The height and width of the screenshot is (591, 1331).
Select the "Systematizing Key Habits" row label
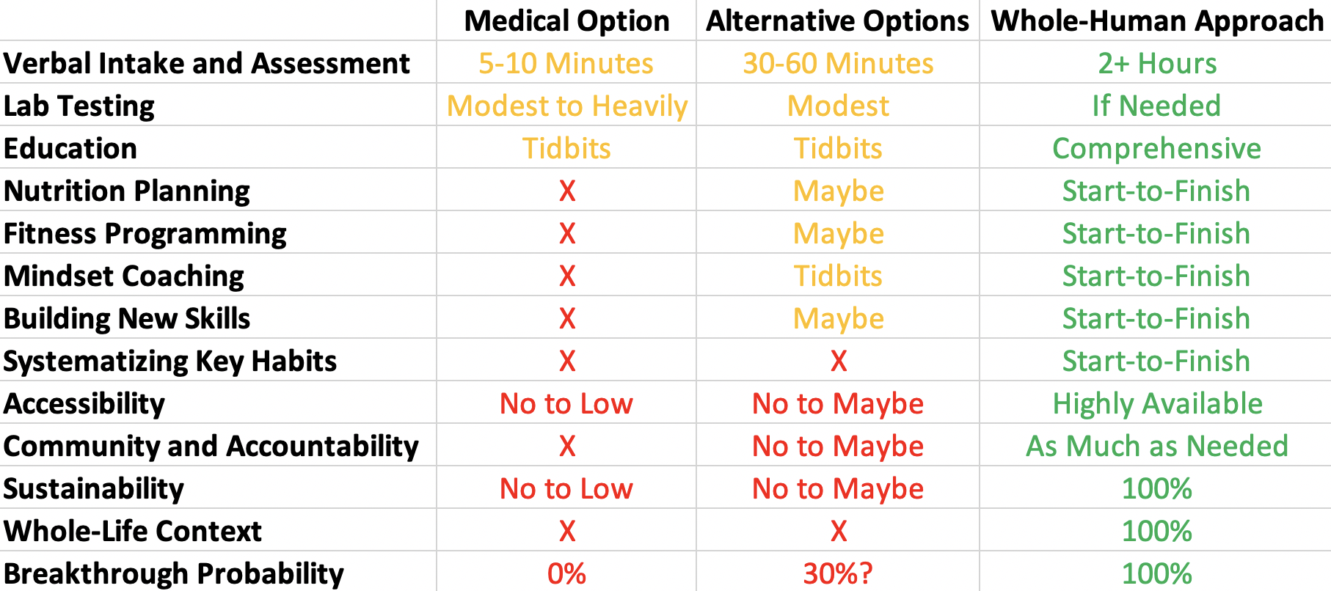pyautogui.click(x=170, y=361)
